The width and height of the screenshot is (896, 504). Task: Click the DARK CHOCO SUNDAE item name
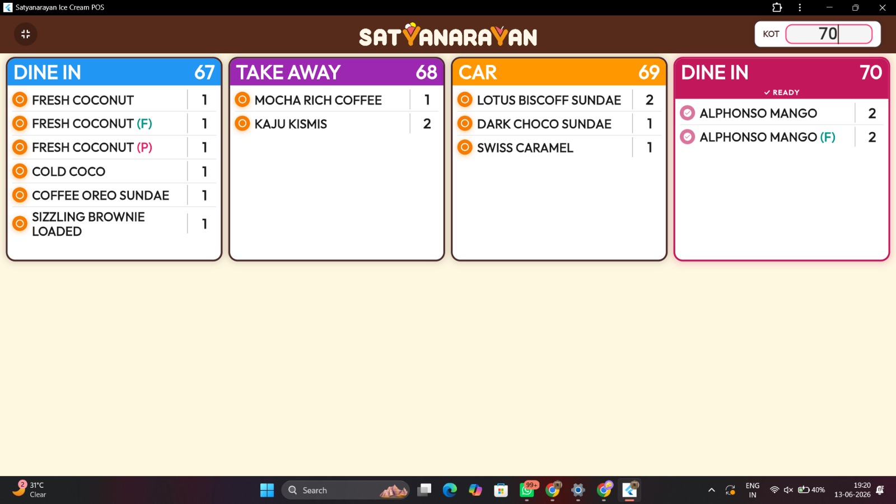[544, 124]
